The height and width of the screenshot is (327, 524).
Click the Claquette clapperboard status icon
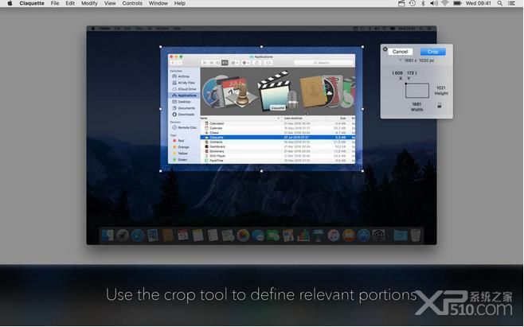[401, 3]
